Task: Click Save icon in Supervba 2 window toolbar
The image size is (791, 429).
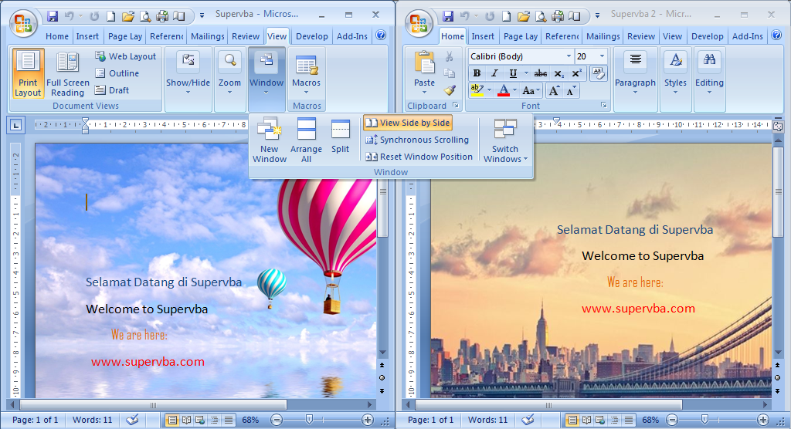Action: pos(448,16)
